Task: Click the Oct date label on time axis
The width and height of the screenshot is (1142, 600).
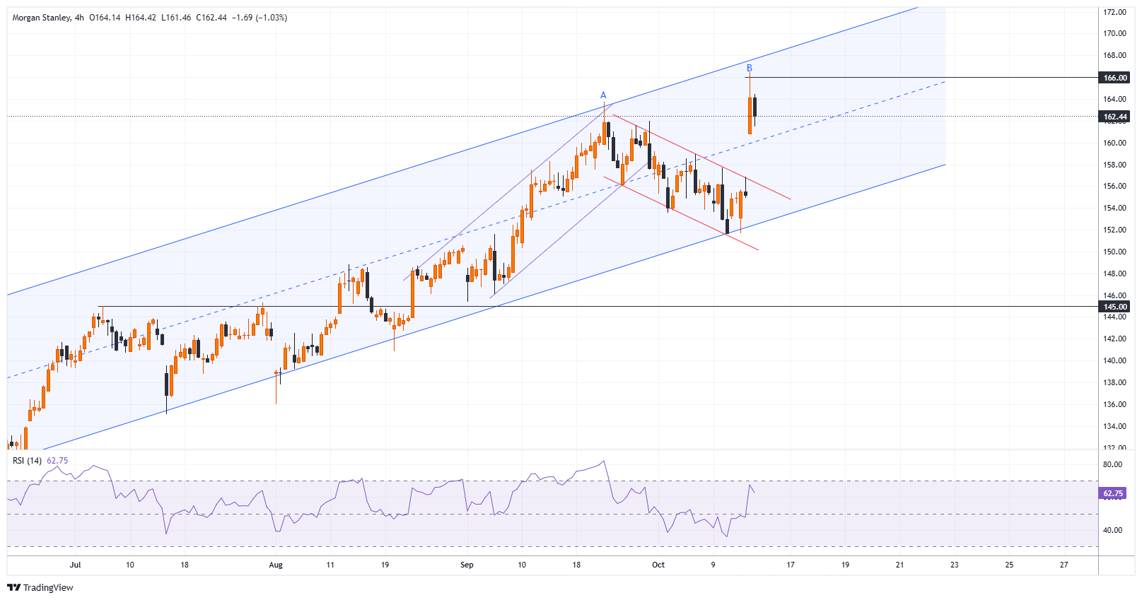Action: 658,565
